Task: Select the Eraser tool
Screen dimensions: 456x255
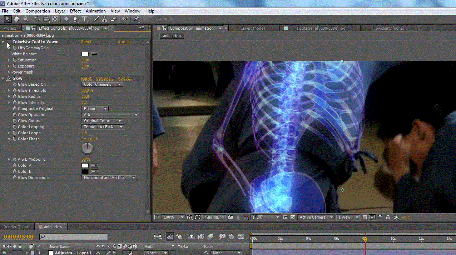Action: pyautogui.click(x=114, y=19)
